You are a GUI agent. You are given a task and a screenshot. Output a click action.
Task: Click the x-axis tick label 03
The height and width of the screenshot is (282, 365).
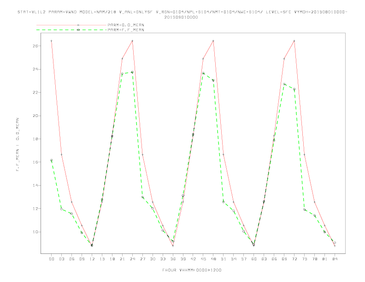point(61,259)
